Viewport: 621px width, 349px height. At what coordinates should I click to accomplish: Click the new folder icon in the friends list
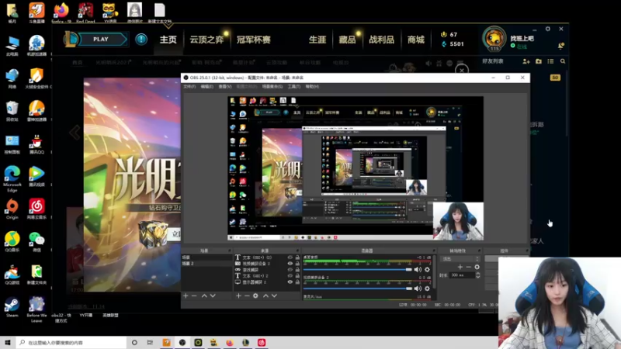539,61
